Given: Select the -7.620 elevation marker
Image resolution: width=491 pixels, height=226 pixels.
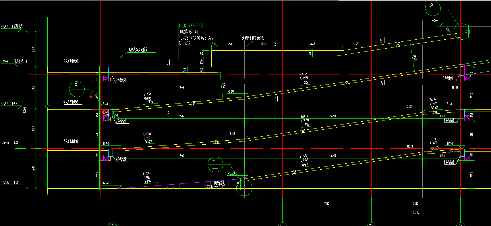Looking at the screenshot, I should coord(409,107).
